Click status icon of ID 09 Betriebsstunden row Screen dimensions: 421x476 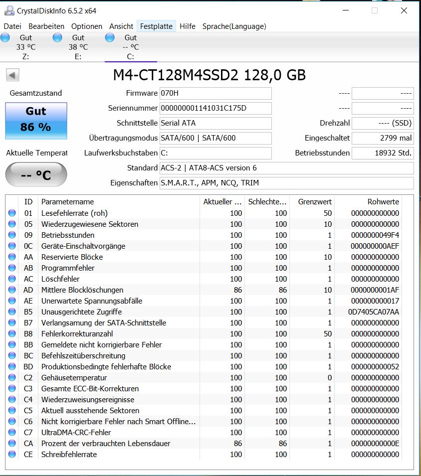click(x=12, y=235)
